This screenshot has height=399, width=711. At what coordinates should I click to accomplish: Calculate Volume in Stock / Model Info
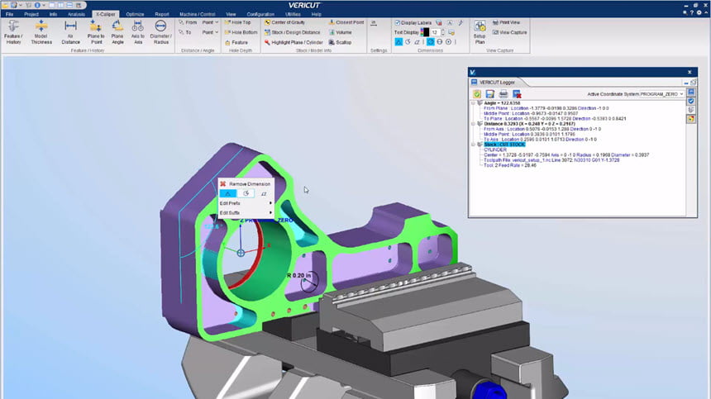[340, 32]
